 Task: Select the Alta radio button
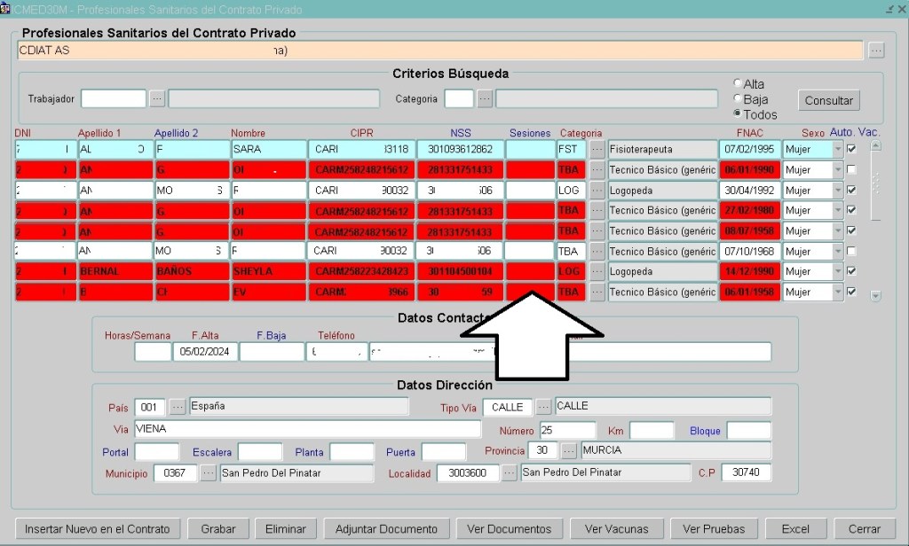[738, 84]
